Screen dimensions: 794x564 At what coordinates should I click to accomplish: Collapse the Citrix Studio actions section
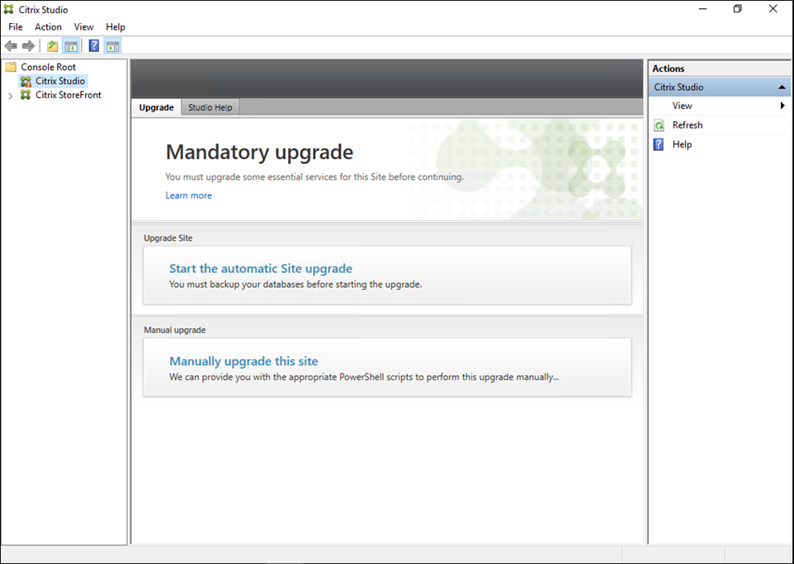point(782,87)
